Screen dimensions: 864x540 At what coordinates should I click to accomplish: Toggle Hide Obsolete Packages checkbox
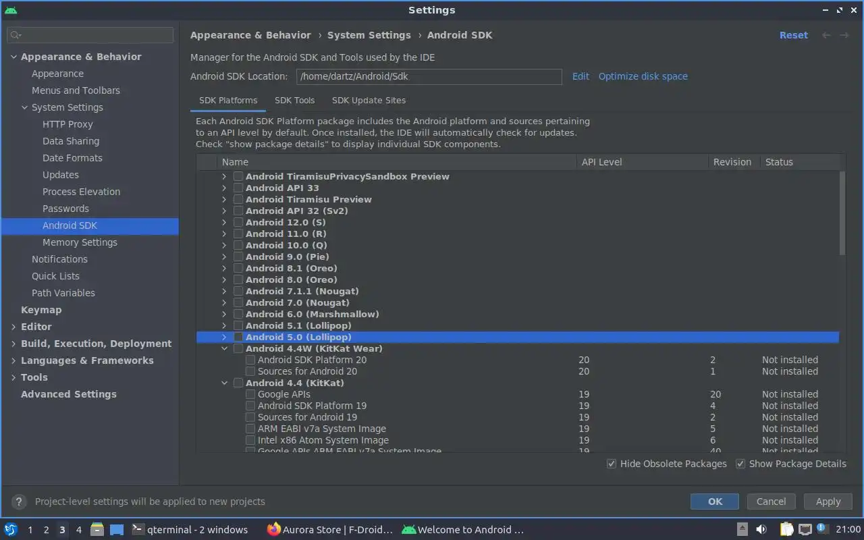click(x=612, y=464)
